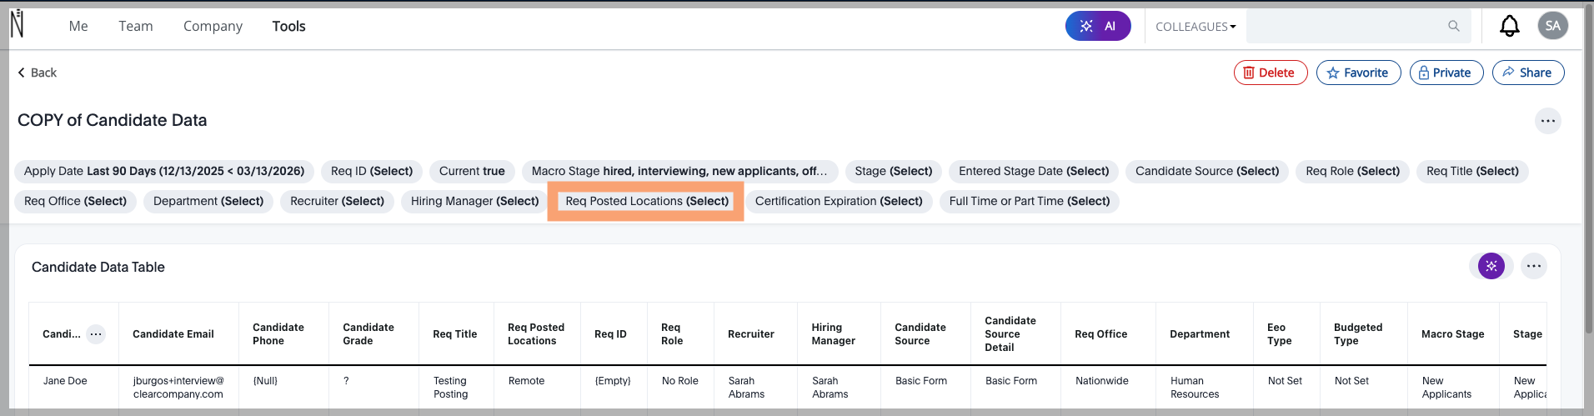The image size is (1594, 416).
Task: Open Candidate Data Table ellipsis menu
Action: point(1533,267)
